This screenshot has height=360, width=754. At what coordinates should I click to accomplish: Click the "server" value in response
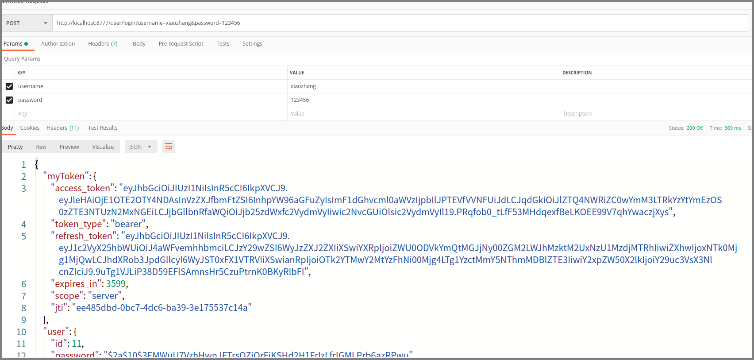click(105, 296)
